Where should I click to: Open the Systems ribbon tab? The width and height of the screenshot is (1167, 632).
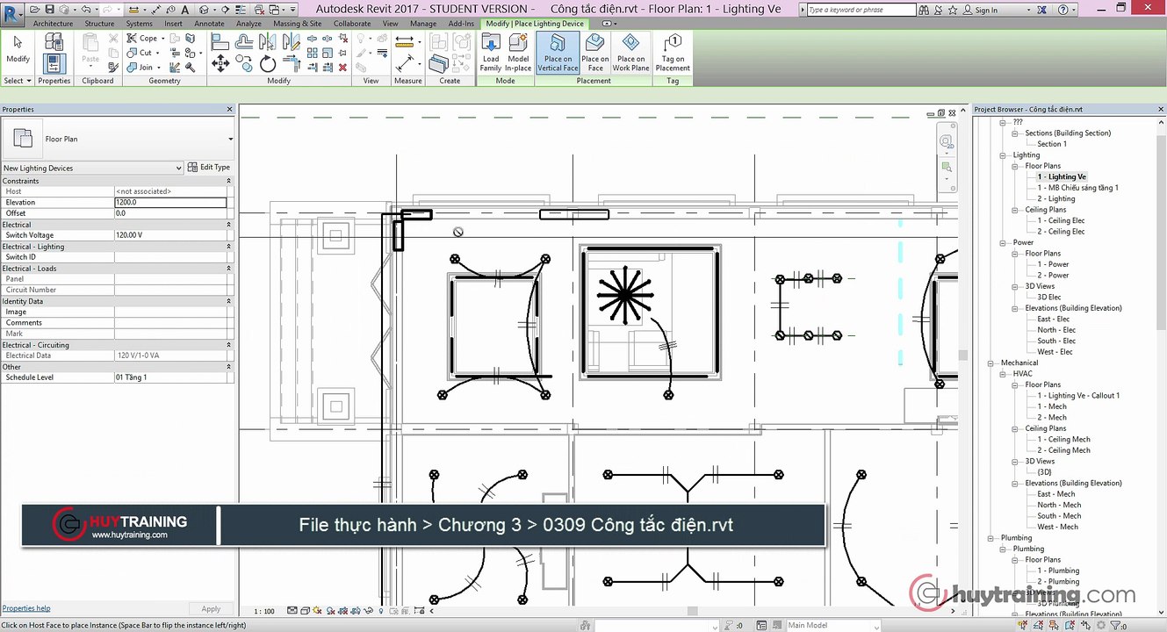pyautogui.click(x=139, y=24)
